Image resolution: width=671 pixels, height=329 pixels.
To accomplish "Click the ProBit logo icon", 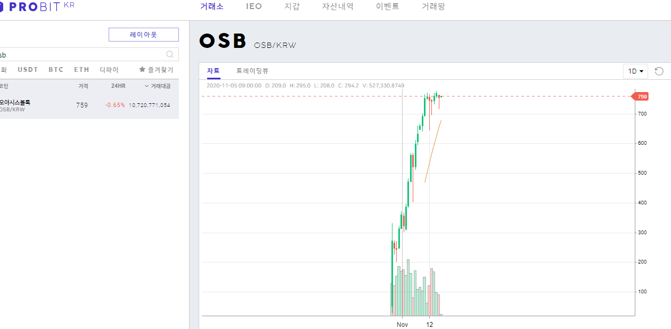I will [2, 7].
